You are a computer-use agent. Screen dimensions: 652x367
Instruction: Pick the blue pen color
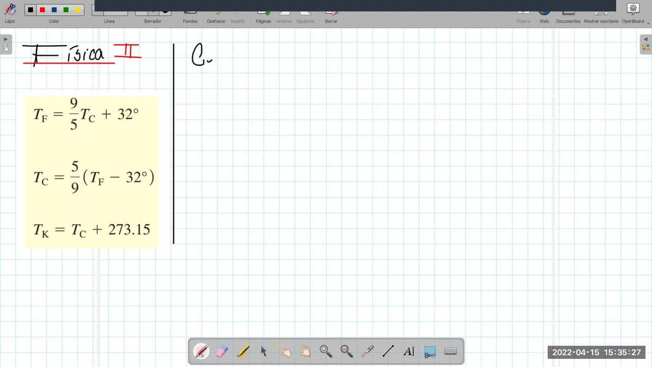pyautogui.click(x=54, y=10)
